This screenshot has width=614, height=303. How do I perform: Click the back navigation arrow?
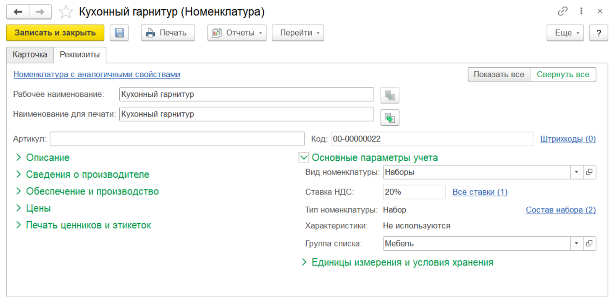pyautogui.click(x=18, y=12)
